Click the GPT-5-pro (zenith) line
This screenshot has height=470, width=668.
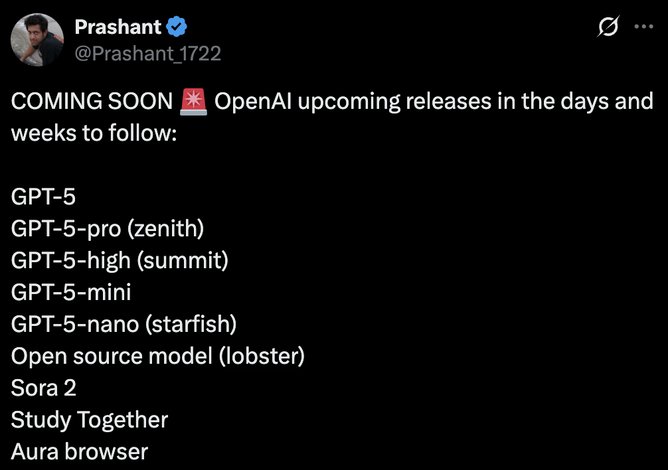point(108,229)
